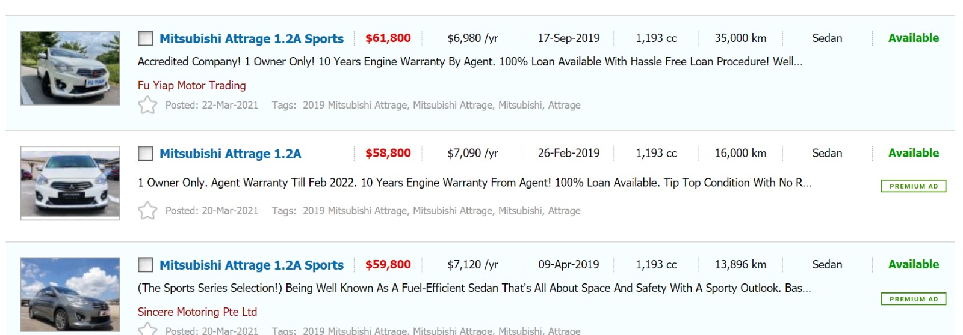Open the $61,800 Mitsubishi Attrage 1.2A Sports title

tap(252, 38)
